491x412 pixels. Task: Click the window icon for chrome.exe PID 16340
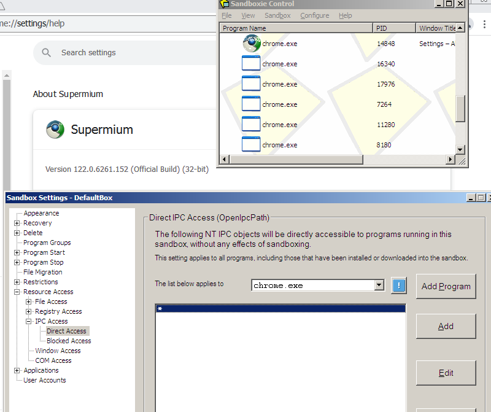[251, 64]
